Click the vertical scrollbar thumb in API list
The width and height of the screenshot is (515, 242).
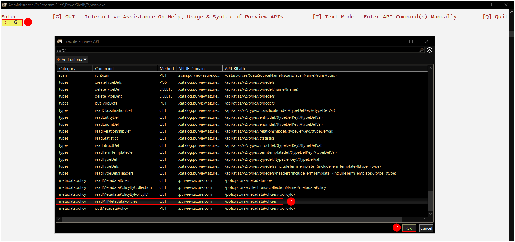coord(430,201)
